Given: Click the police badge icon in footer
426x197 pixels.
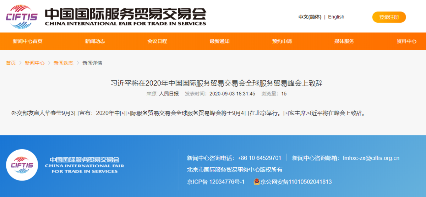Looking at the screenshot, I should (x=256, y=182).
